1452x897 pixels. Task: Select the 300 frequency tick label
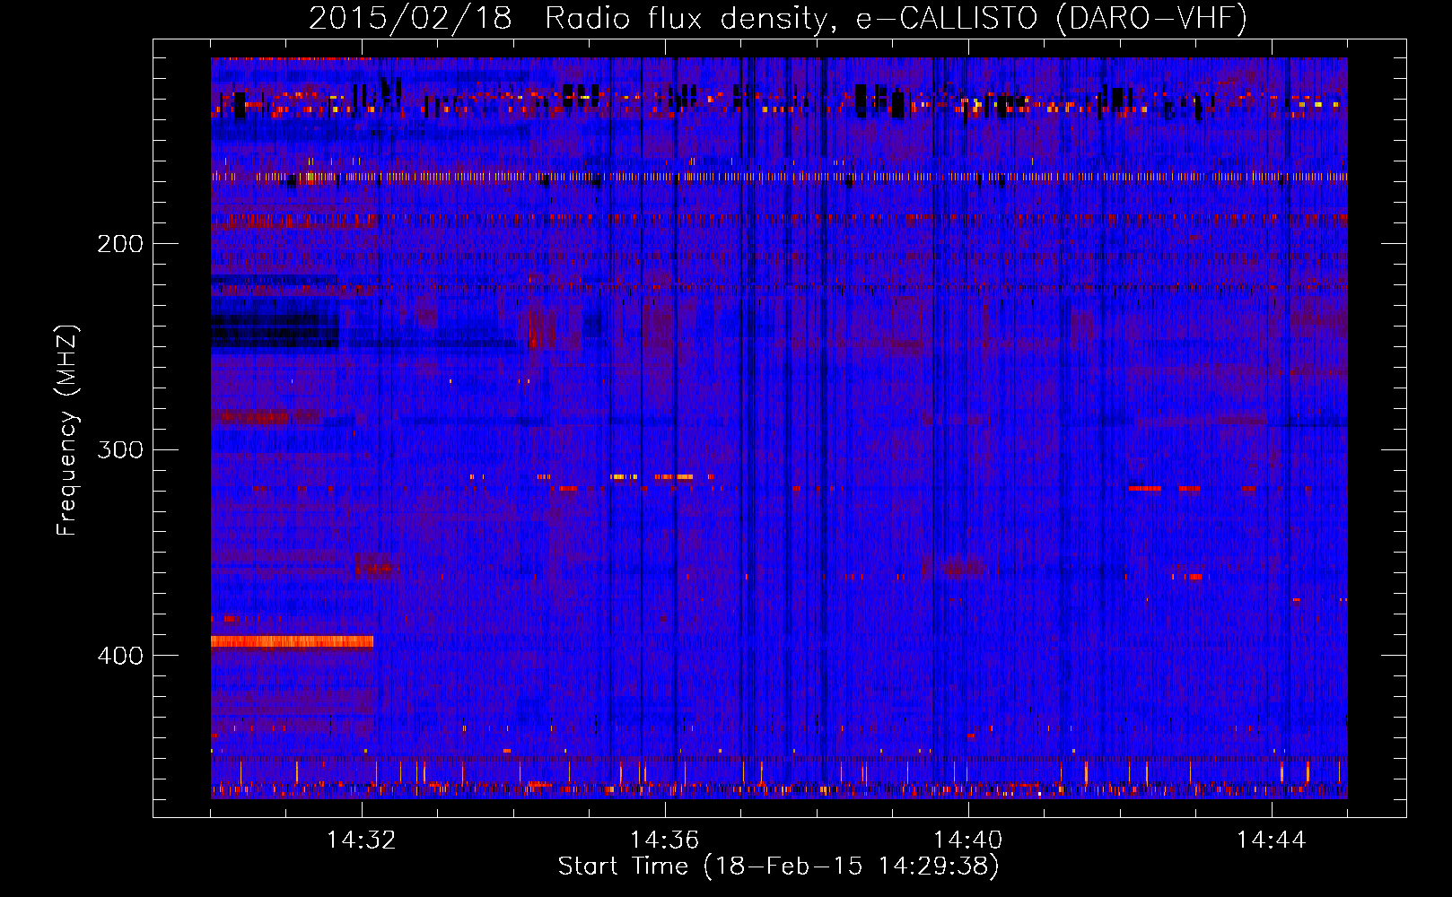(x=120, y=449)
